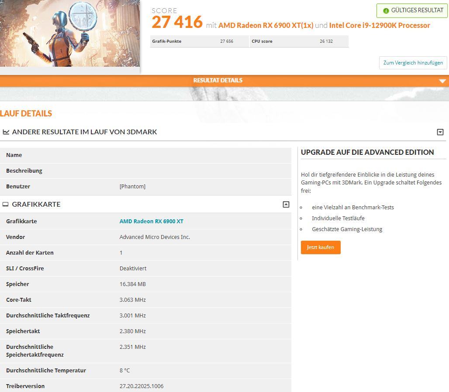The width and height of the screenshot is (449, 392).
Task: Add result via Zum Vergleich hinzufügen
Action: tap(413, 63)
